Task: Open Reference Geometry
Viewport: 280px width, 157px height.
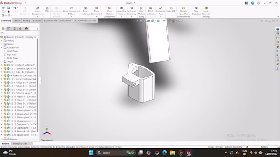Action: [x=132, y=11]
